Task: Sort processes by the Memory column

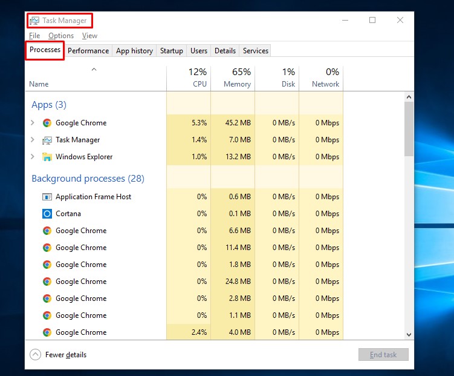Action: tap(237, 78)
